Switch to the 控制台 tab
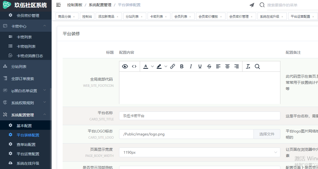Image resolution: width=318 pixels, height=169 pixels. click(87, 17)
